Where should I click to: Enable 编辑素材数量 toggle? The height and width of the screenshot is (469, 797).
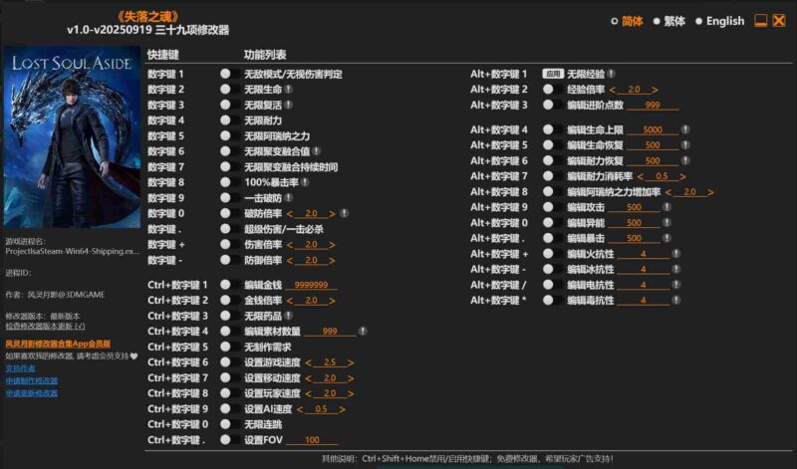tap(230, 331)
